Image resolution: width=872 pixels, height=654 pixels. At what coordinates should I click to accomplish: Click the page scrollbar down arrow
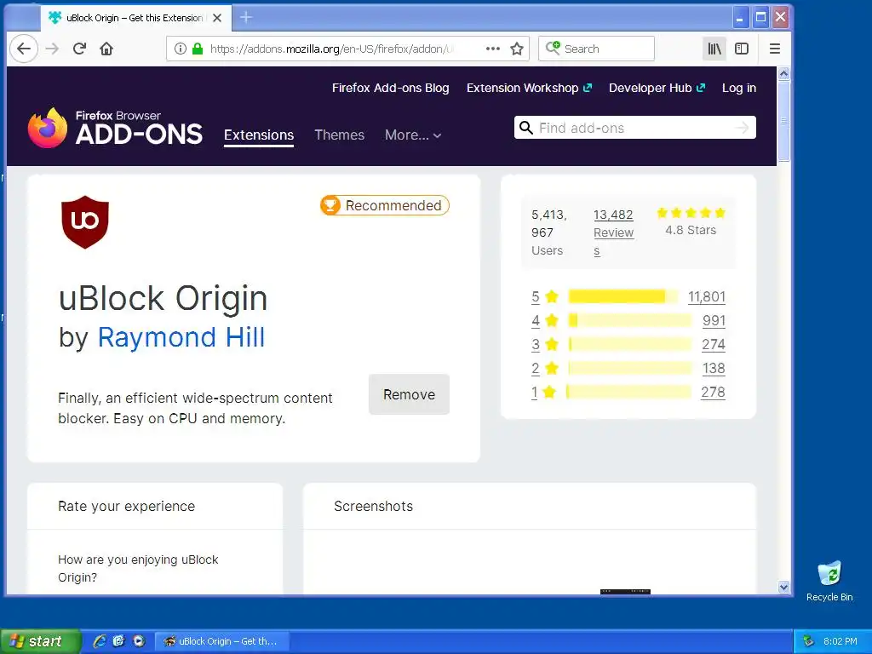(x=783, y=587)
